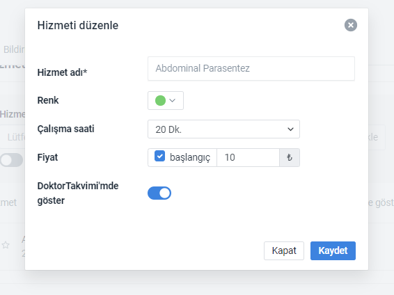Click the Hizmeti düzenle dialog title
The width and height of the screenshot is (394, 295).
(78, 25)
